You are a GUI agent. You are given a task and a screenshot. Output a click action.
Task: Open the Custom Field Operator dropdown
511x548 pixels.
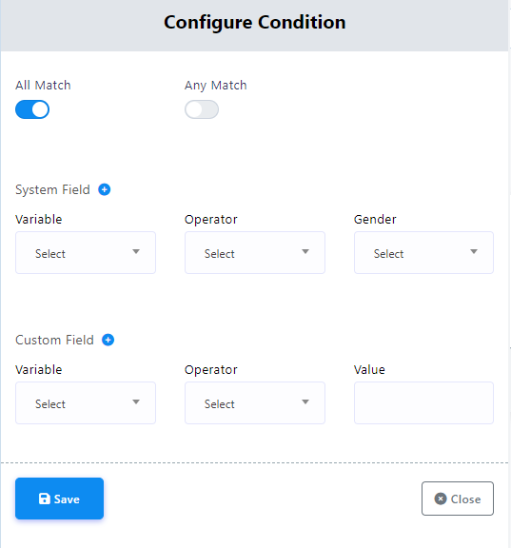255,402
